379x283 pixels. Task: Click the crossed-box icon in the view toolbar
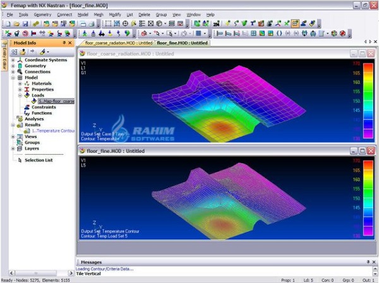(150, 23)
